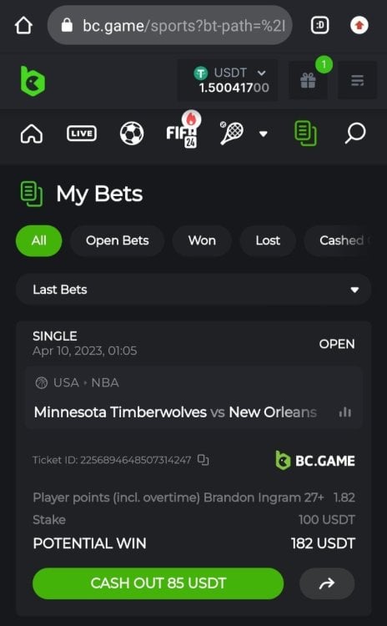The image size is (387, 626).
Task: Click the browser address bar
Action: point(169,26)
